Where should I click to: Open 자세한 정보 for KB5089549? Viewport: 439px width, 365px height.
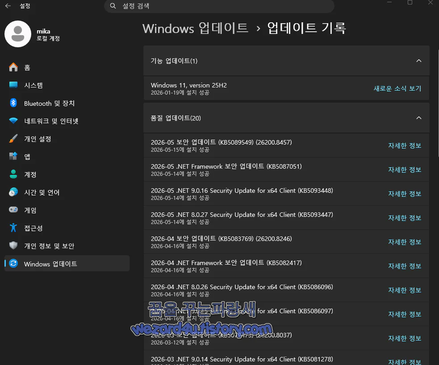[x=405, y=145]
